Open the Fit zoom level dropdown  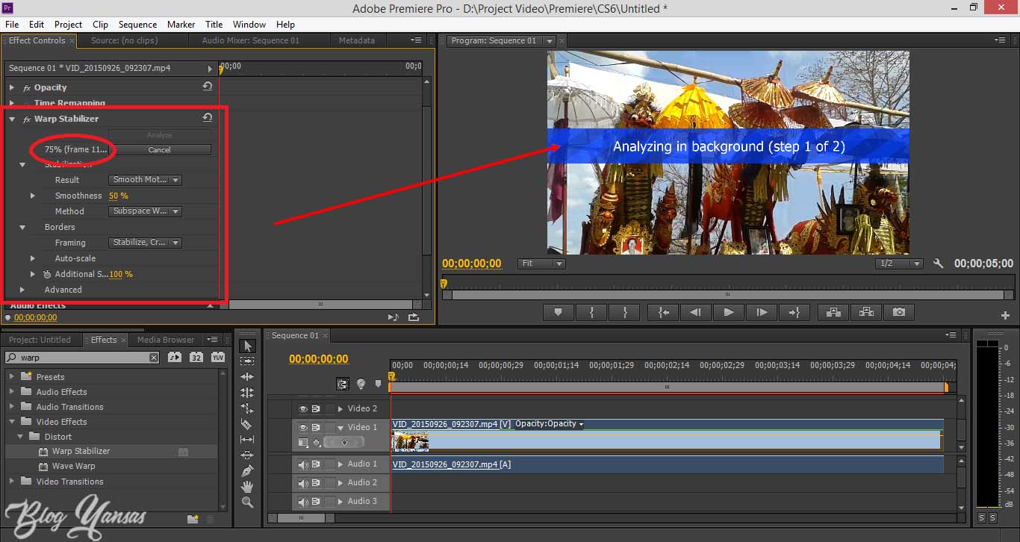coord(541,263)
